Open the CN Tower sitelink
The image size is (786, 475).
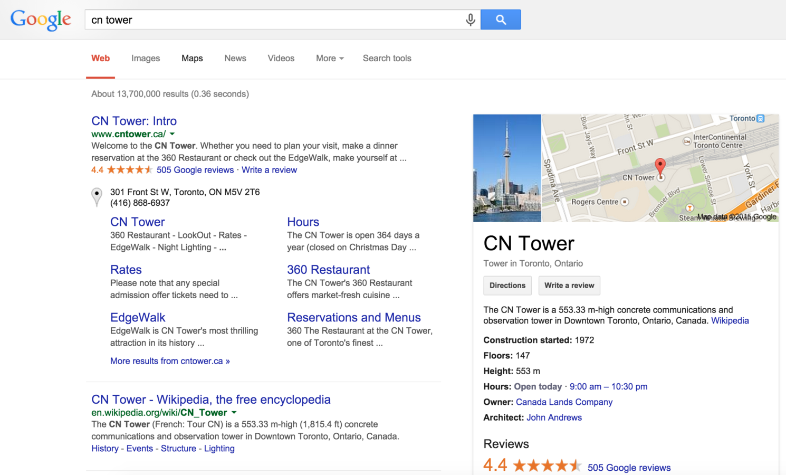click(x=137, y=222)
